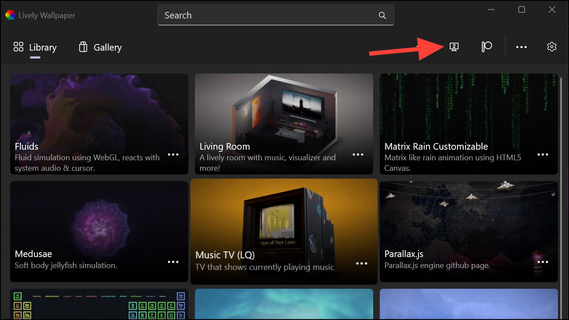Select the periodic table wallpaper thumbnail
The width and height of the screenshot is (569, 320).
(x=99, y=304)
